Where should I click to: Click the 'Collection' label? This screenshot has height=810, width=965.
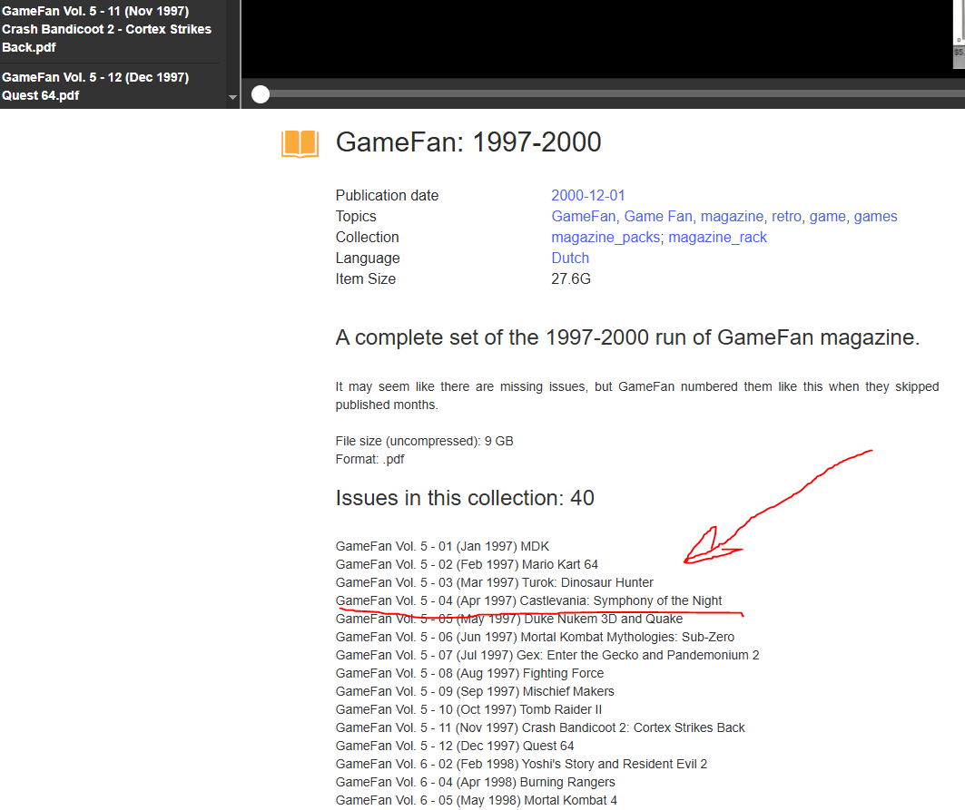367,238
